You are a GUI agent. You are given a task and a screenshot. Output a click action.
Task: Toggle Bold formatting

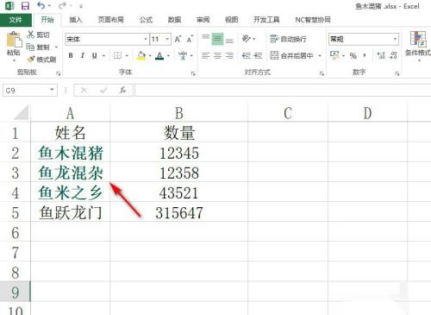coord(71,55)
